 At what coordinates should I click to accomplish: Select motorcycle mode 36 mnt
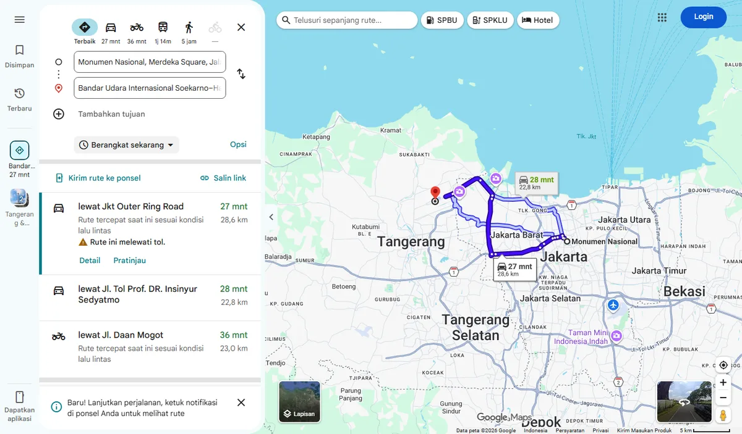click(137, 31)
